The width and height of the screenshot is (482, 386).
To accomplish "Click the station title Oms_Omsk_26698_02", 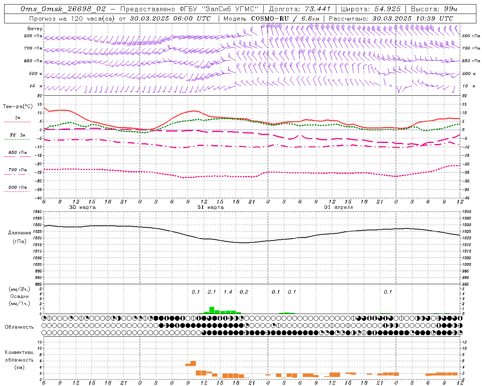I will point(63,9).
